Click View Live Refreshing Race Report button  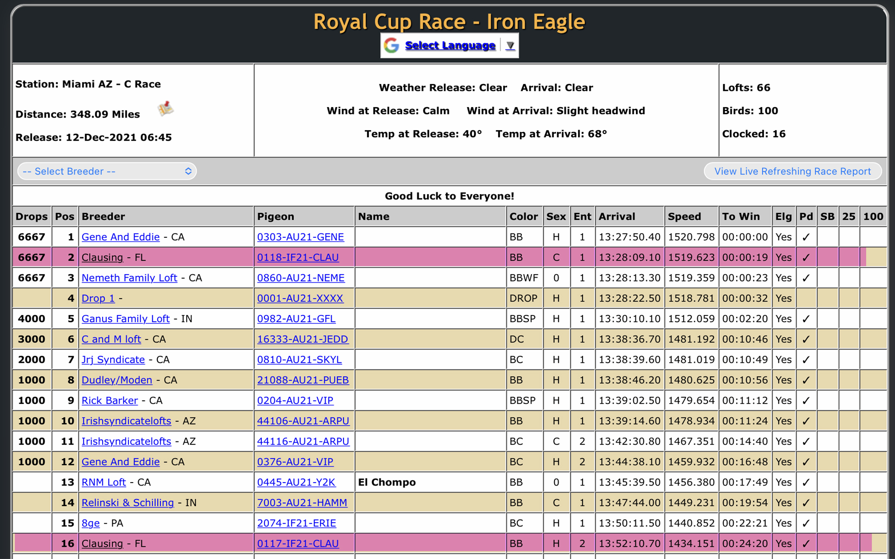pyautogui.click(x=792, y=171)
